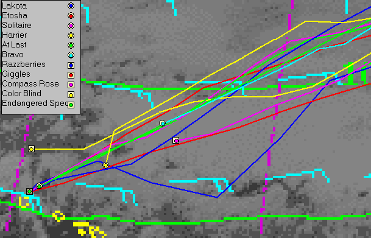The height and width of the screenshot is (238, 371).
Task: Click Color Blind's yellow square legend icon
Action: 71,95
